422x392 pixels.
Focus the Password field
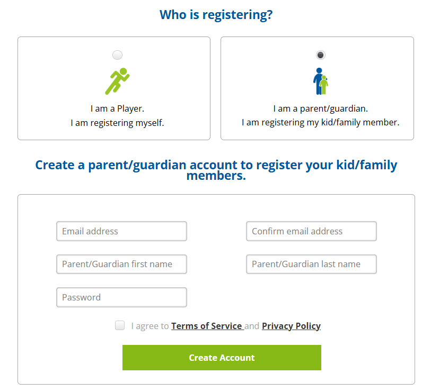click(x=121, y=297)
